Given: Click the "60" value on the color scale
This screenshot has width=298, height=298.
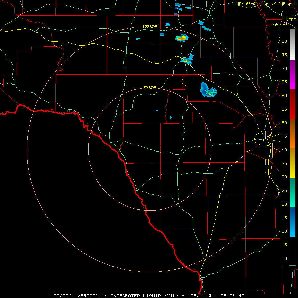Looking at the screenshot, I should pyautogui.click(x=284, y=96).
